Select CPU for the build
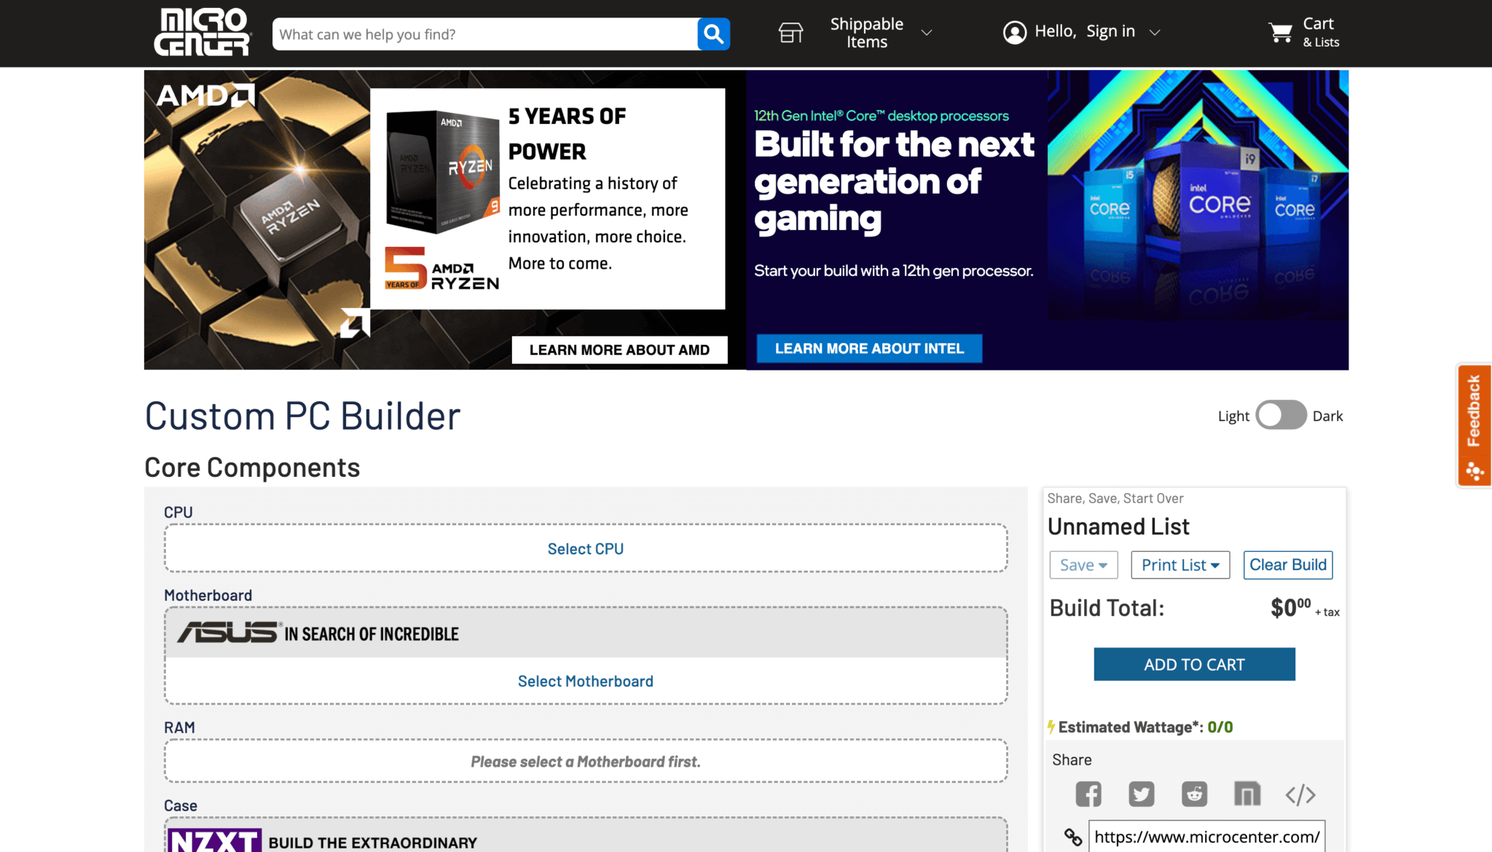This screenshot has height=852, width=1492. coord(585,548)
